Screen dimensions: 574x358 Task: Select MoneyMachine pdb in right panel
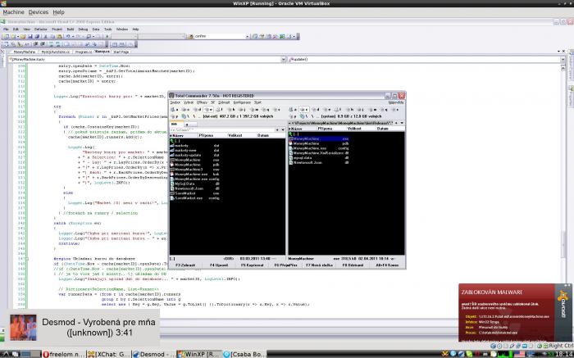[x=319, y=143]
